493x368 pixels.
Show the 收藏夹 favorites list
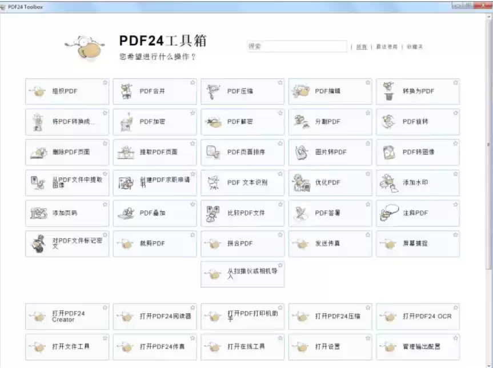415,47
